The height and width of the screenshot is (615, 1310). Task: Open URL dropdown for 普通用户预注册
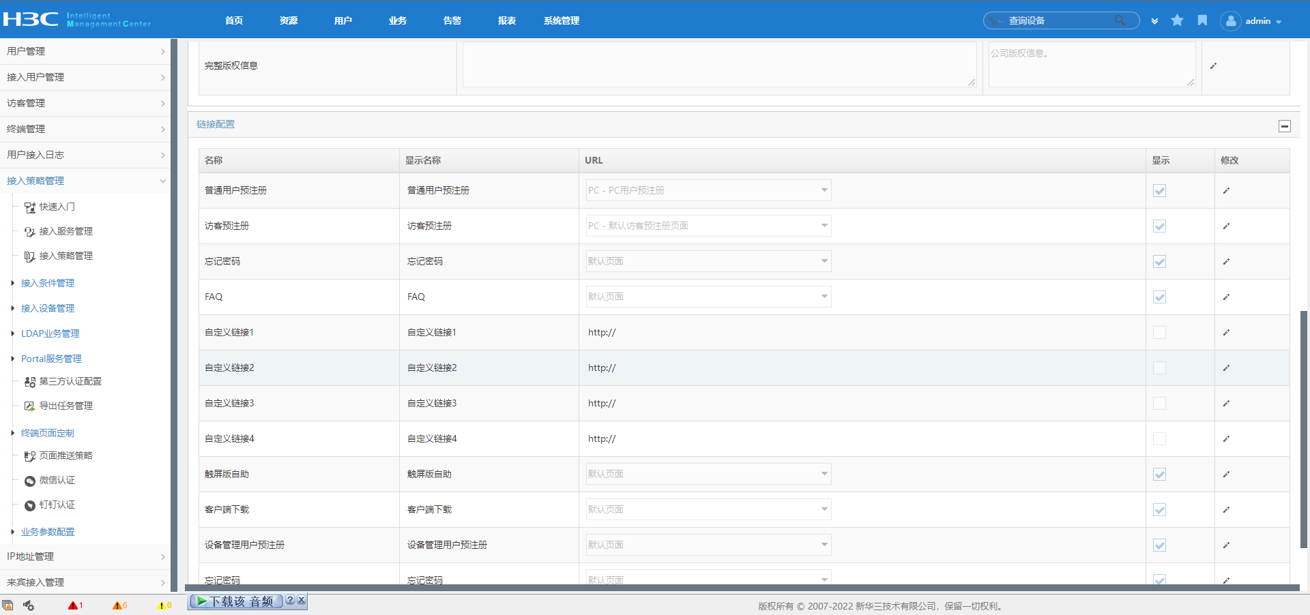pyautogui.click(x=708, y=190)
